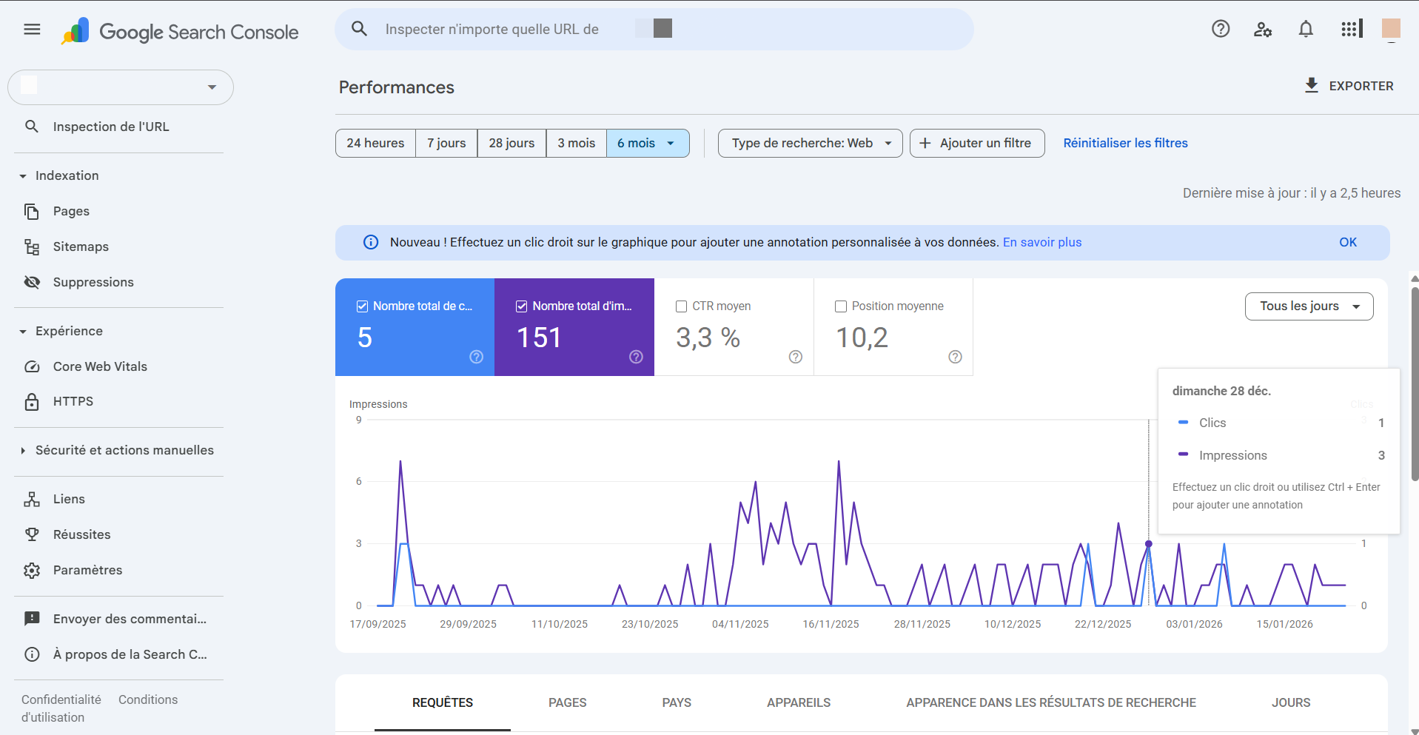Image resolution: width=1419 pixels, height=735 pixels.
Task: Open the Sitemaps section
Action: pyautogui.click(x=81, y=246)
